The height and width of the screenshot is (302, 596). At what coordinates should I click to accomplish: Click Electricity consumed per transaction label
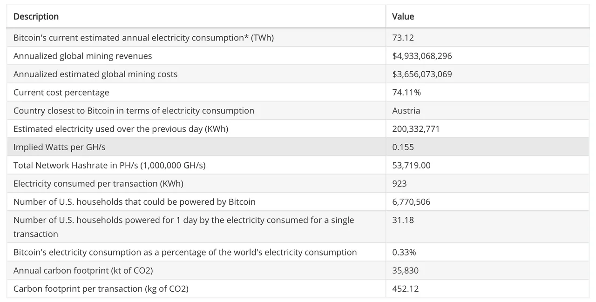98,183
